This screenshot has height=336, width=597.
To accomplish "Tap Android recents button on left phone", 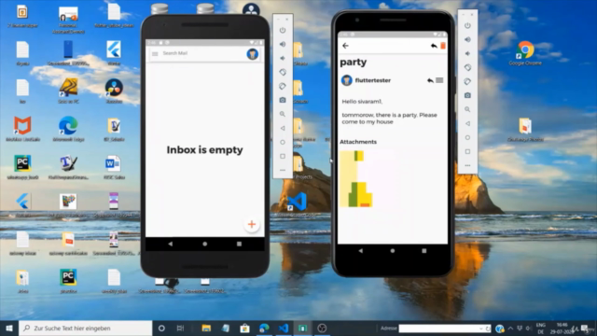I will [x=239, y=244].
